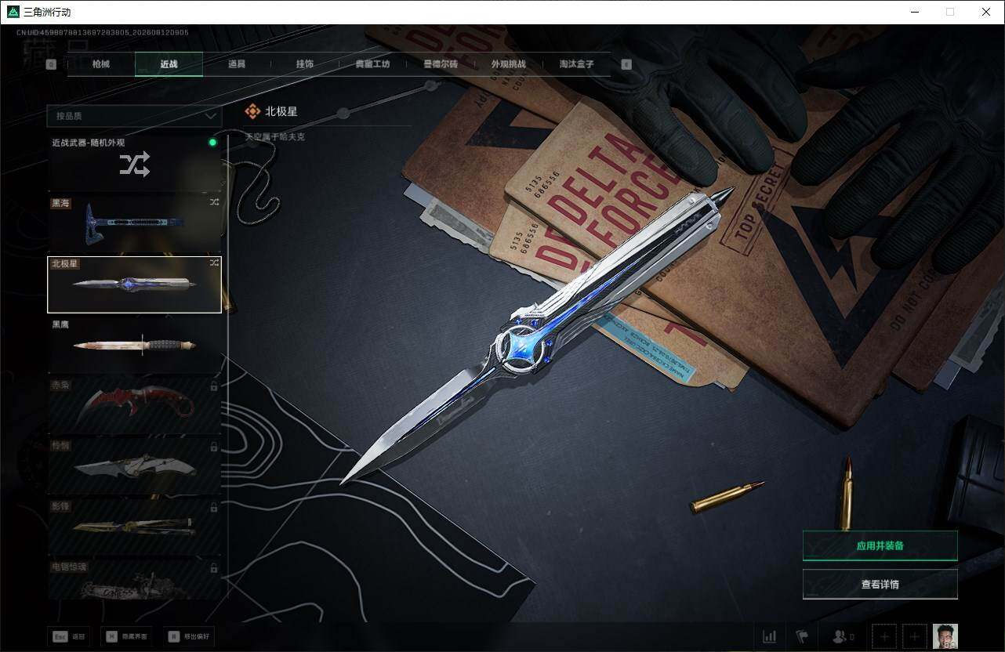This screenshot has width=1005, height=652.
Task: Click the 应用并装备 button
Action: tap(880, 545)
